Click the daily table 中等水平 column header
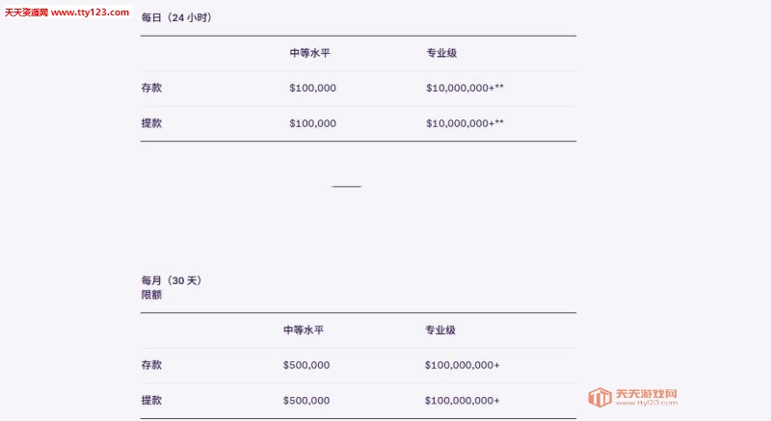The image size is (771, 421). (309, 53)
